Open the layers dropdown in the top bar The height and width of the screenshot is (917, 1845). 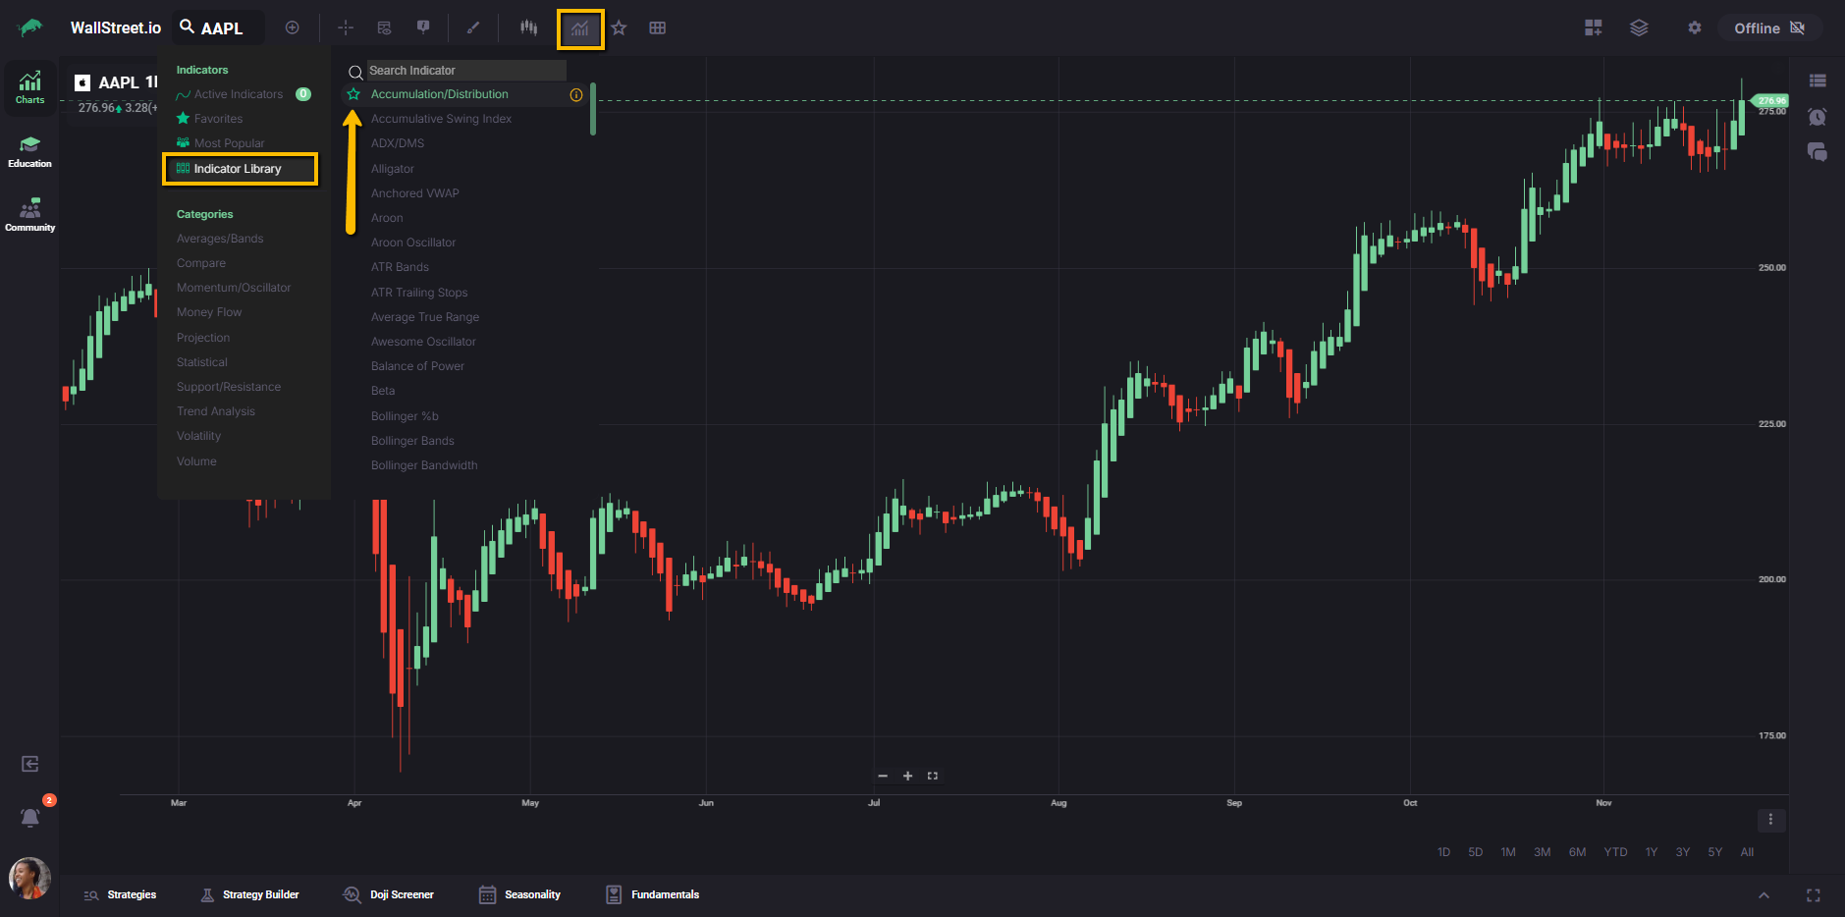1639,28
